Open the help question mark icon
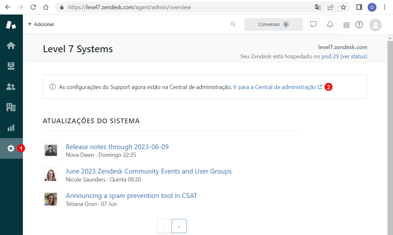Viewport: 393px width, 235px height. 359,24
